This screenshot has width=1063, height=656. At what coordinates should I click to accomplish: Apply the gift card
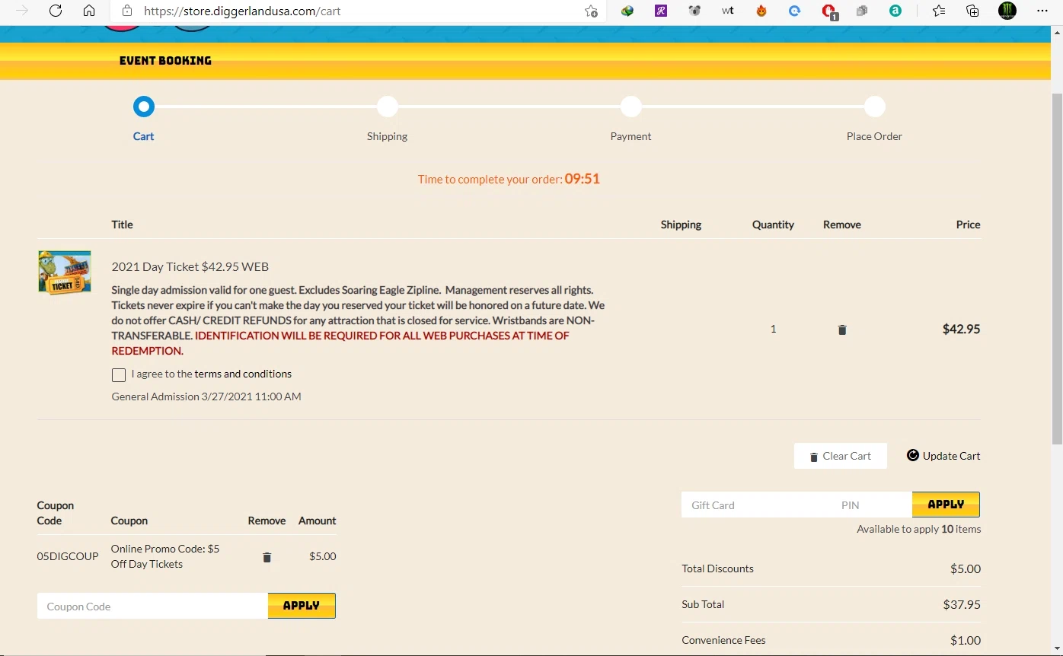click(x=946, y=505)
